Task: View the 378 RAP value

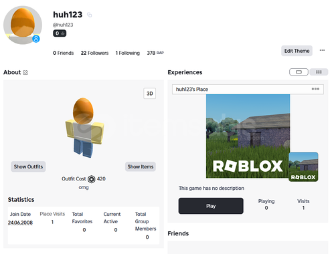Action: tap(155, 53)
